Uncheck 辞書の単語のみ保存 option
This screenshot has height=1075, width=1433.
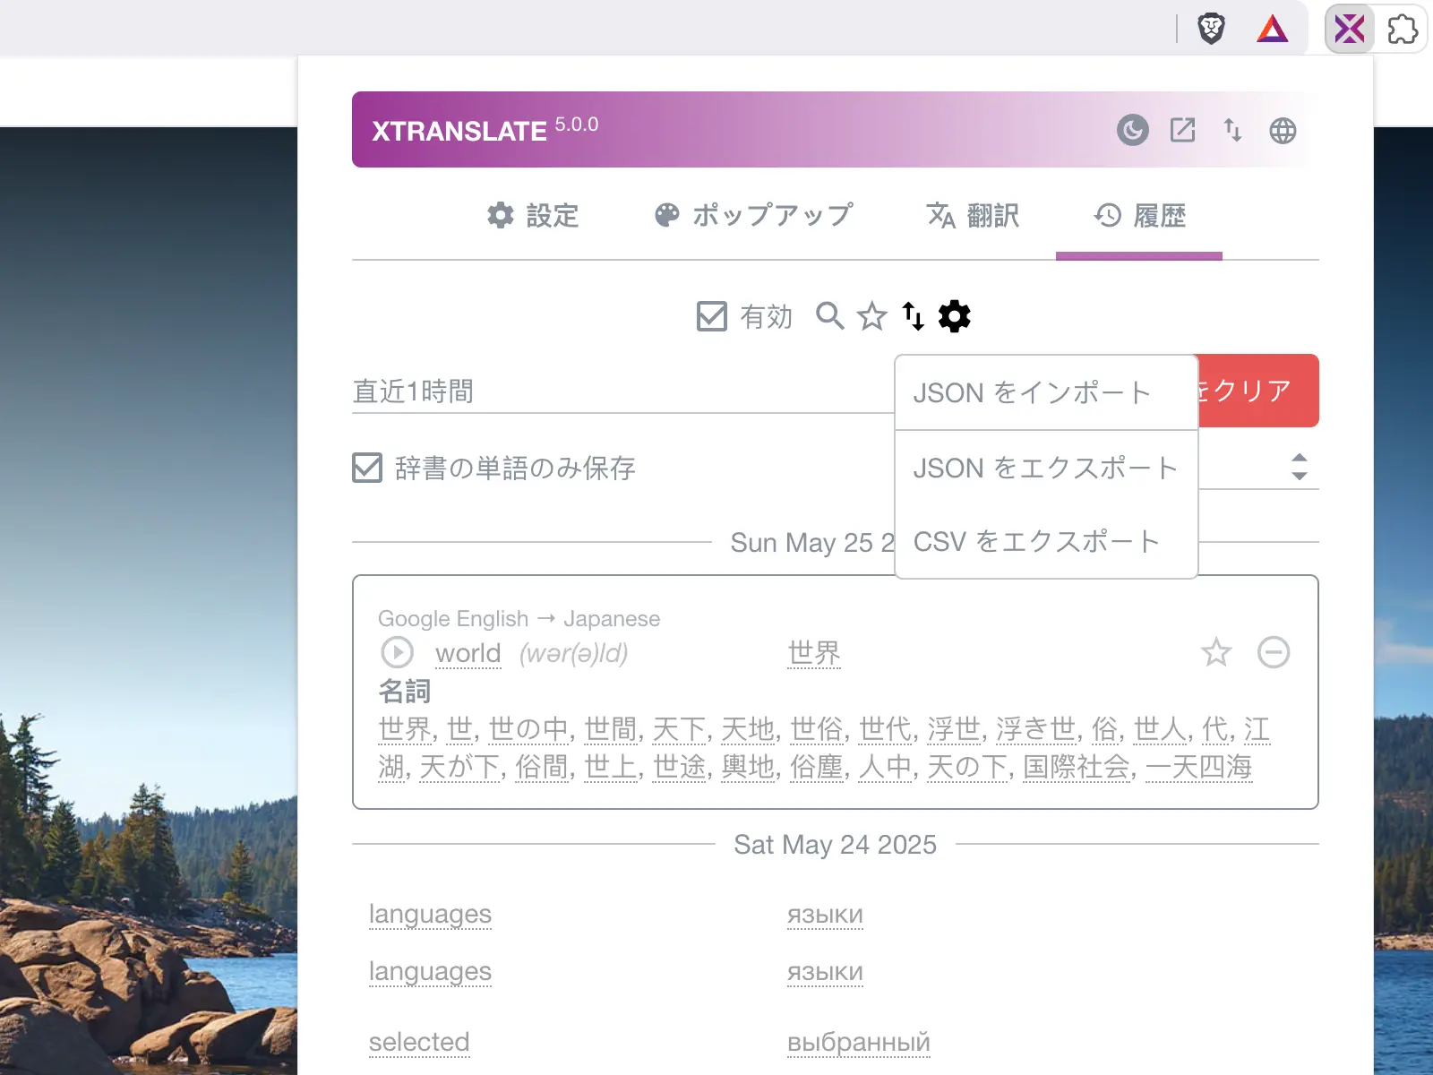coord(367,468)
